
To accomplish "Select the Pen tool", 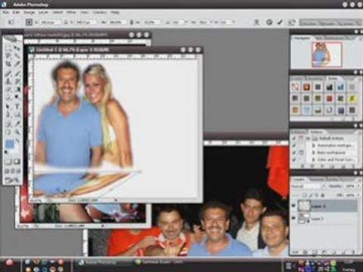I will [x=8, y=115].
